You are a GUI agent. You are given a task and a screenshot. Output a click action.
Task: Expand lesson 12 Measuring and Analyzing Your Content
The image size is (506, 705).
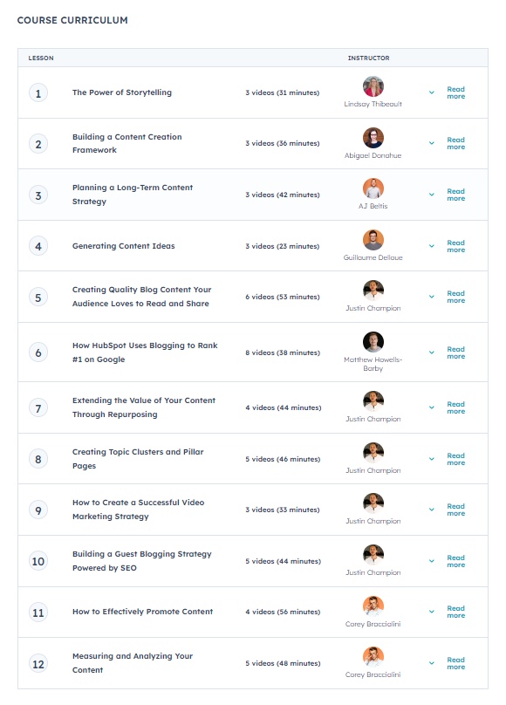tap(430, 661)
